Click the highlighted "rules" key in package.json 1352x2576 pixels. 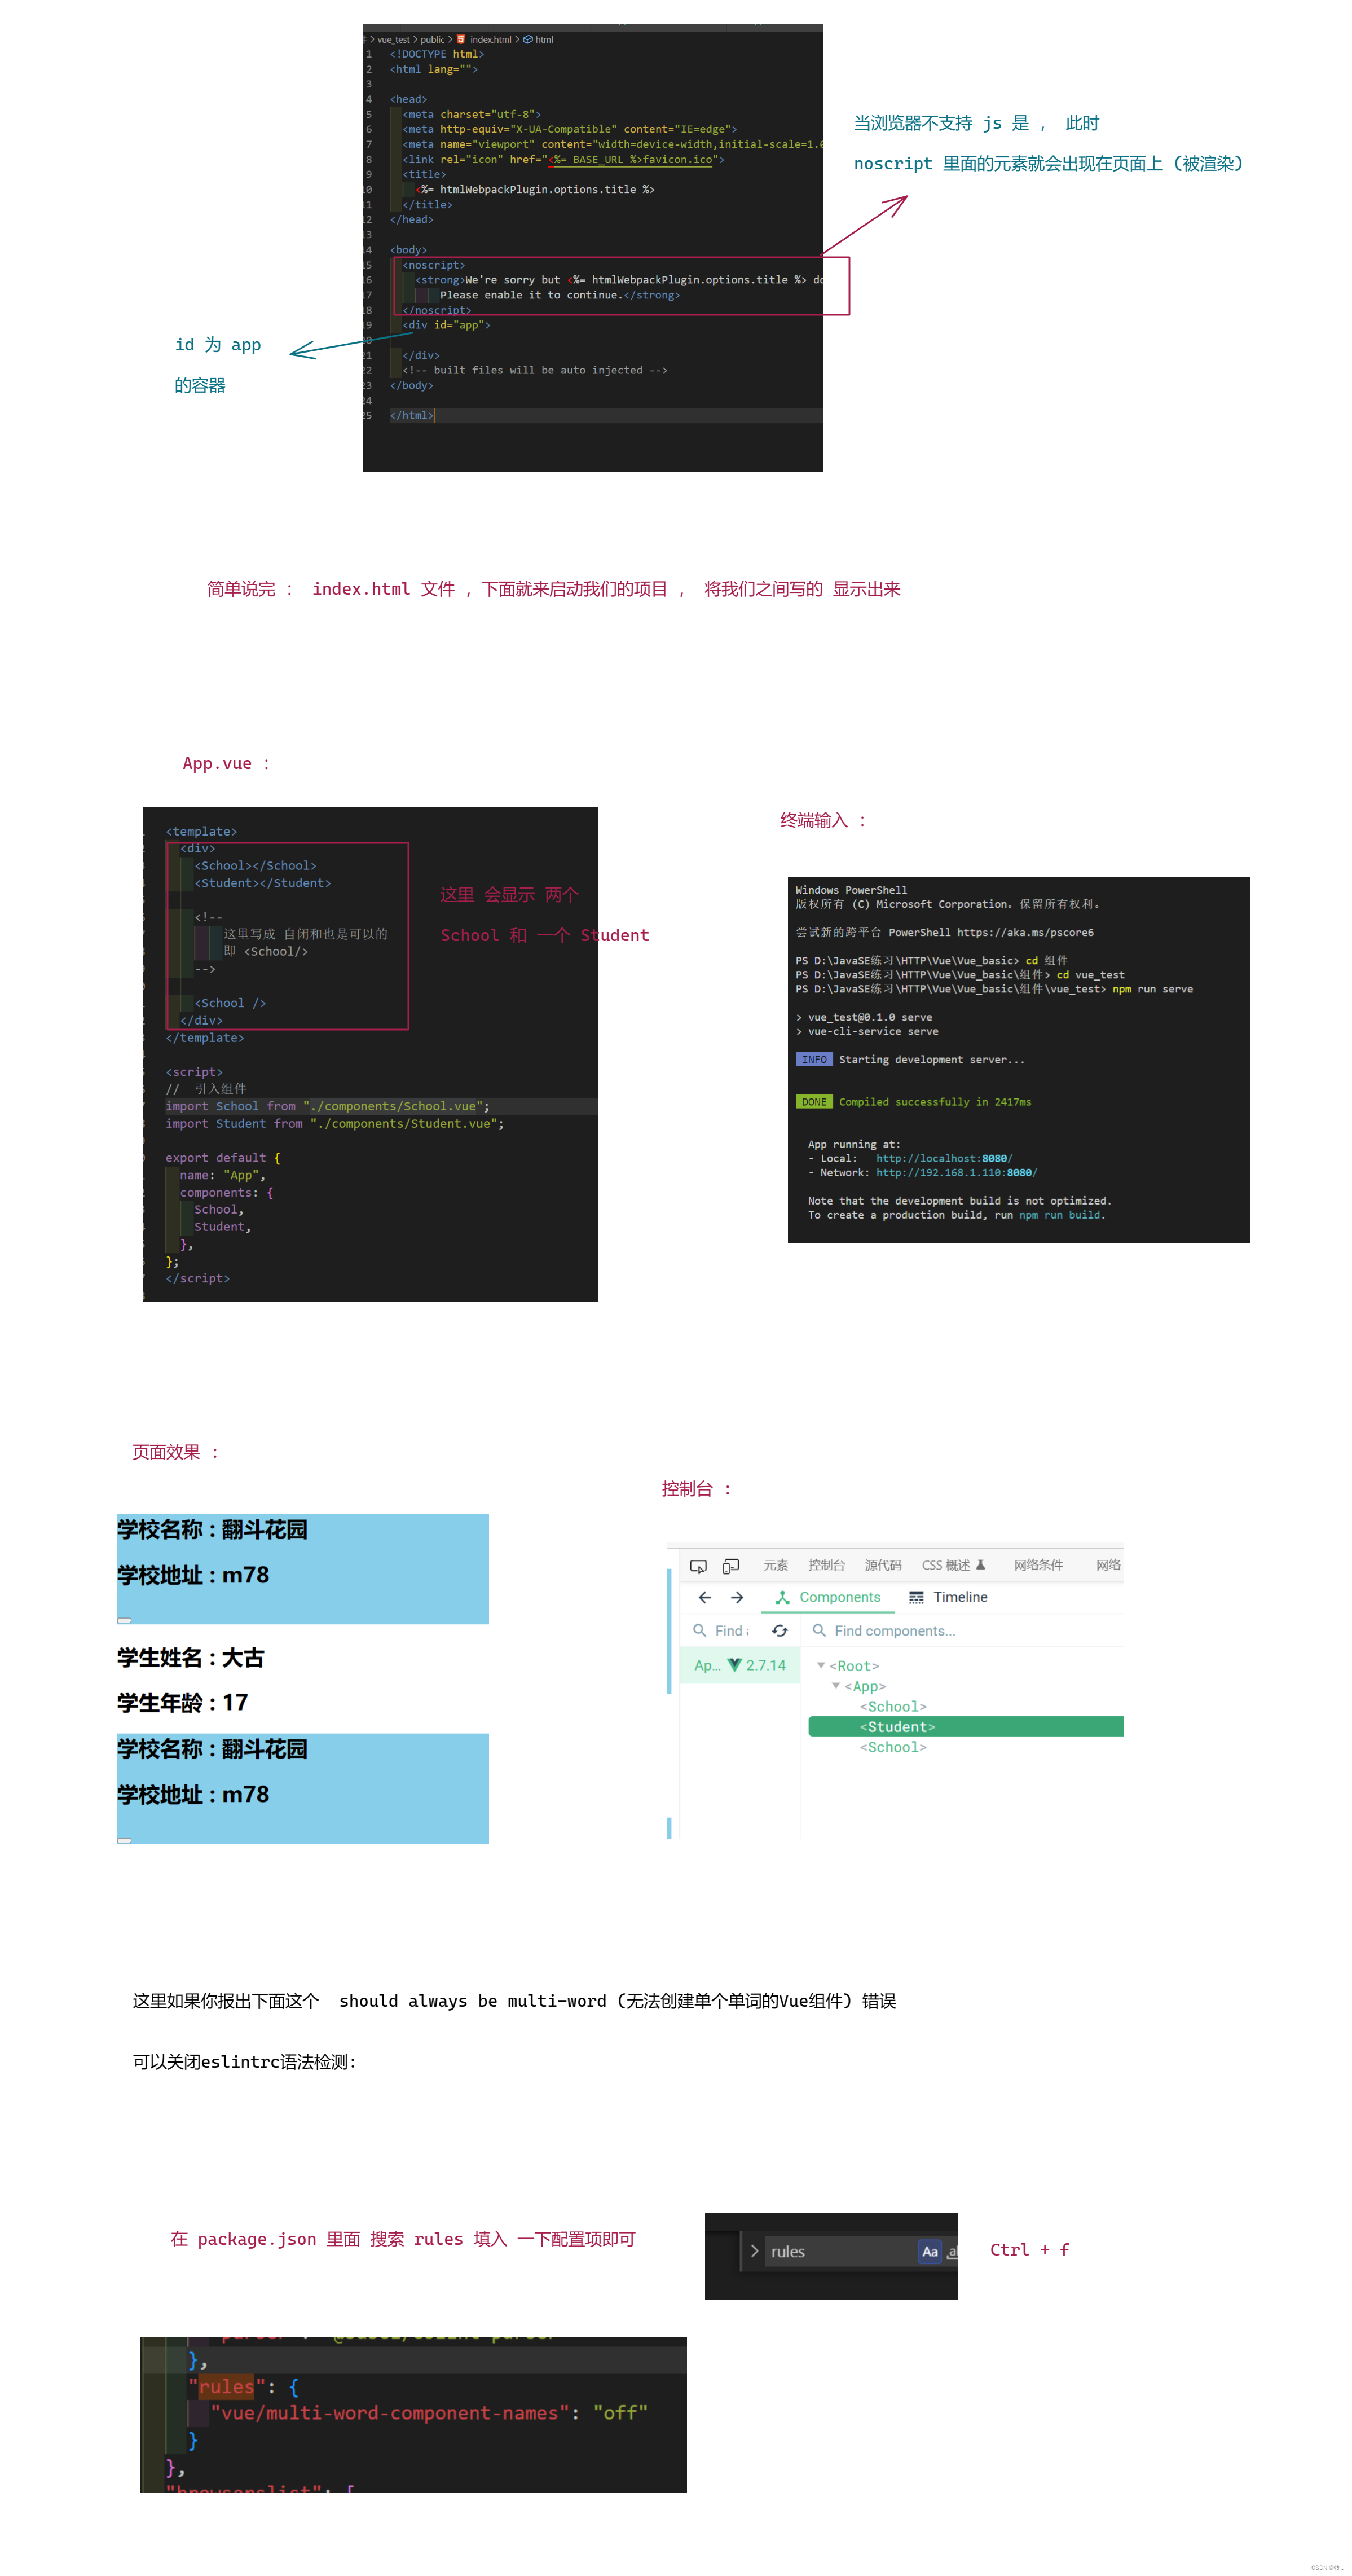[226, 2386]
